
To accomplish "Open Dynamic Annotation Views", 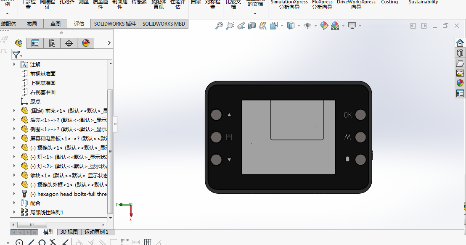I will pos(263,26).
